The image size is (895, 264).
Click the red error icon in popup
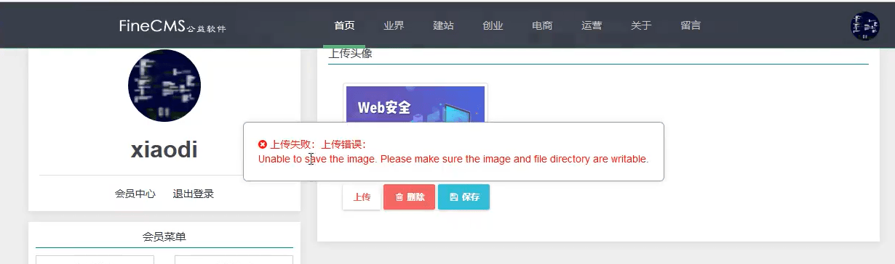point(263,144)
